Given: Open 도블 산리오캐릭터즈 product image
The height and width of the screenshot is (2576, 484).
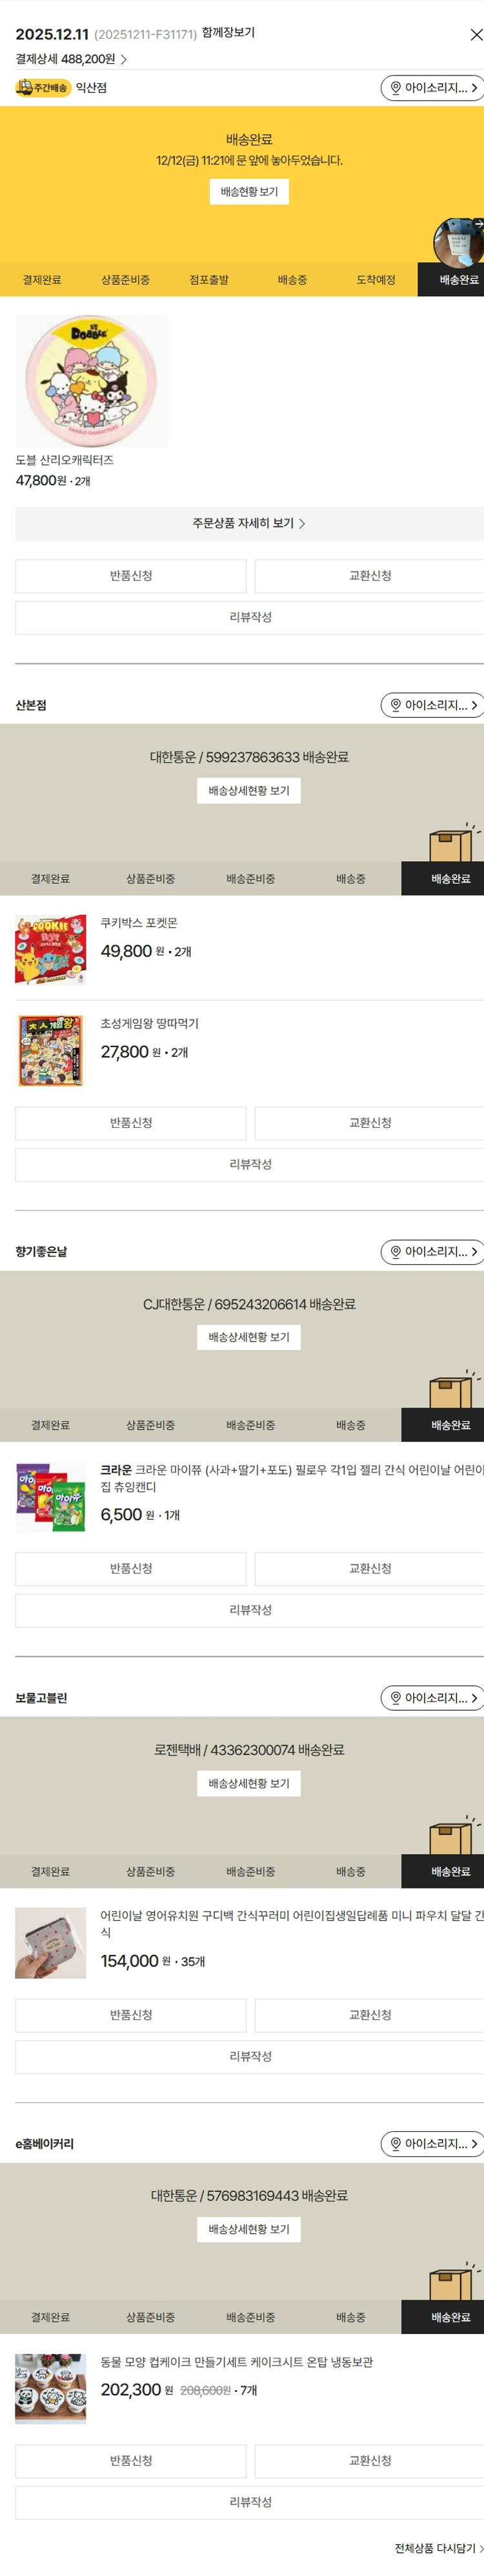Looking at the screenshot, I should [x=91, y=381].
